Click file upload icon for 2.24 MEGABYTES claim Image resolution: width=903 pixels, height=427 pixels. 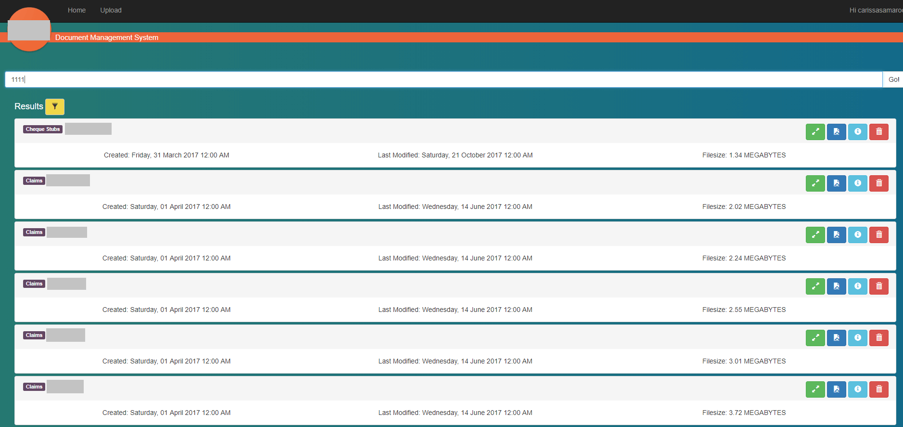pyautogui.click(x=836, y=234)
